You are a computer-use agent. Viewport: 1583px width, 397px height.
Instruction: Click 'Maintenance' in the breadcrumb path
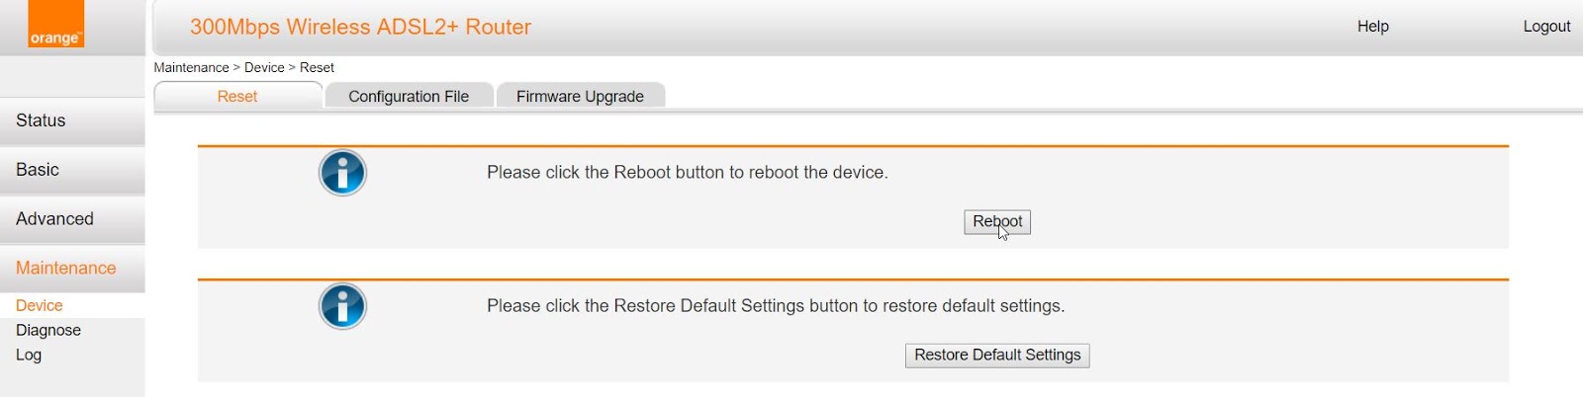pyautogui.click(x=192, y=68)
